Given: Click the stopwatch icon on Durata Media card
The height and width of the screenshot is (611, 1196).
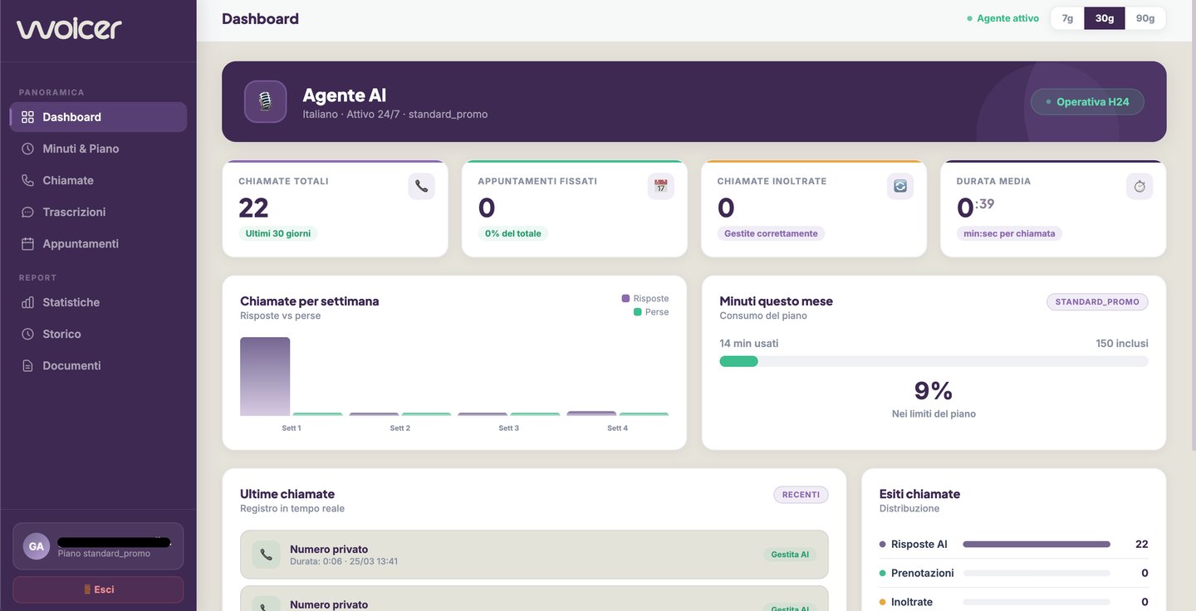Looking at the screenshot, I should 1140,186.
